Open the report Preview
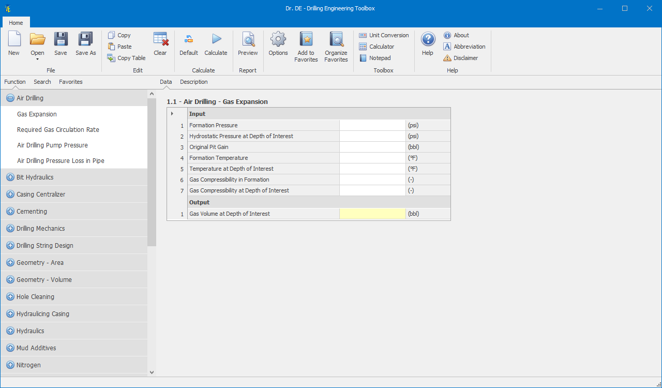 point(248,39)
